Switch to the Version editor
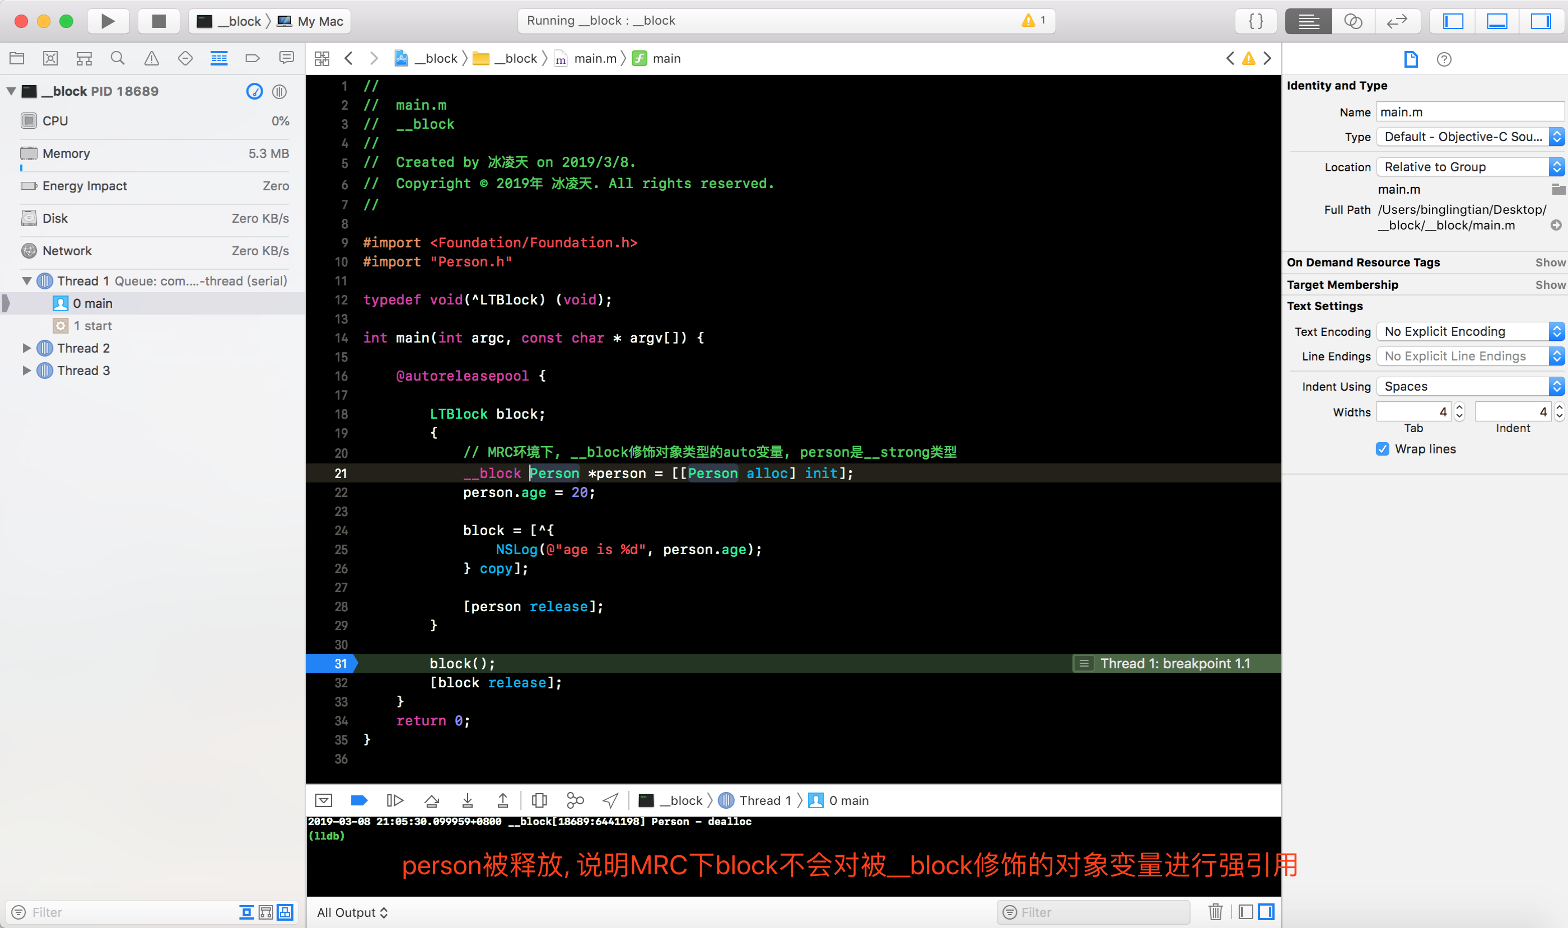 tap(1397, 21)
